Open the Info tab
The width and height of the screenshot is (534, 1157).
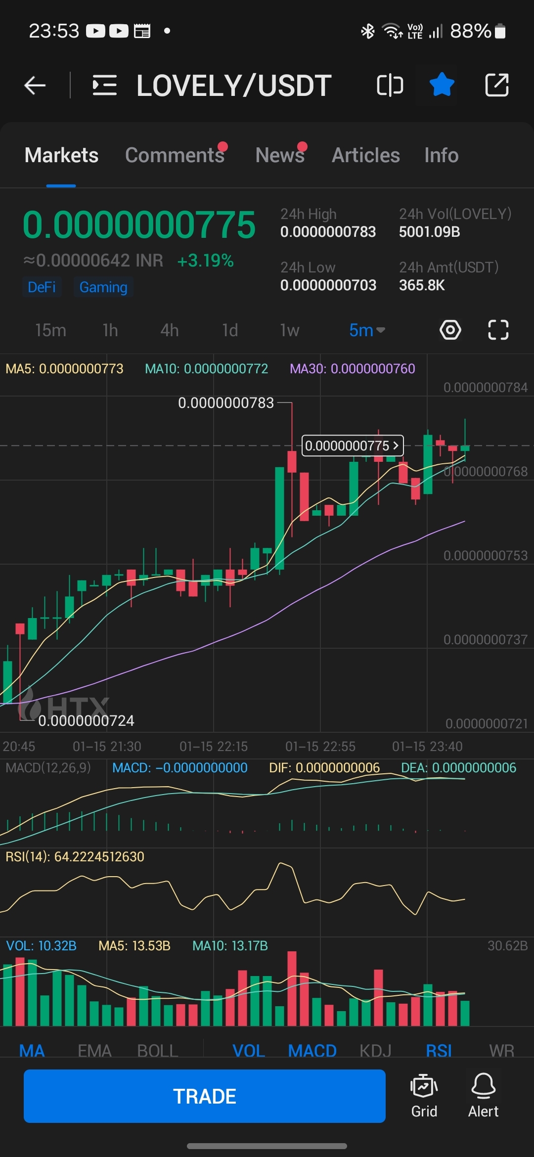pos(441,155)
